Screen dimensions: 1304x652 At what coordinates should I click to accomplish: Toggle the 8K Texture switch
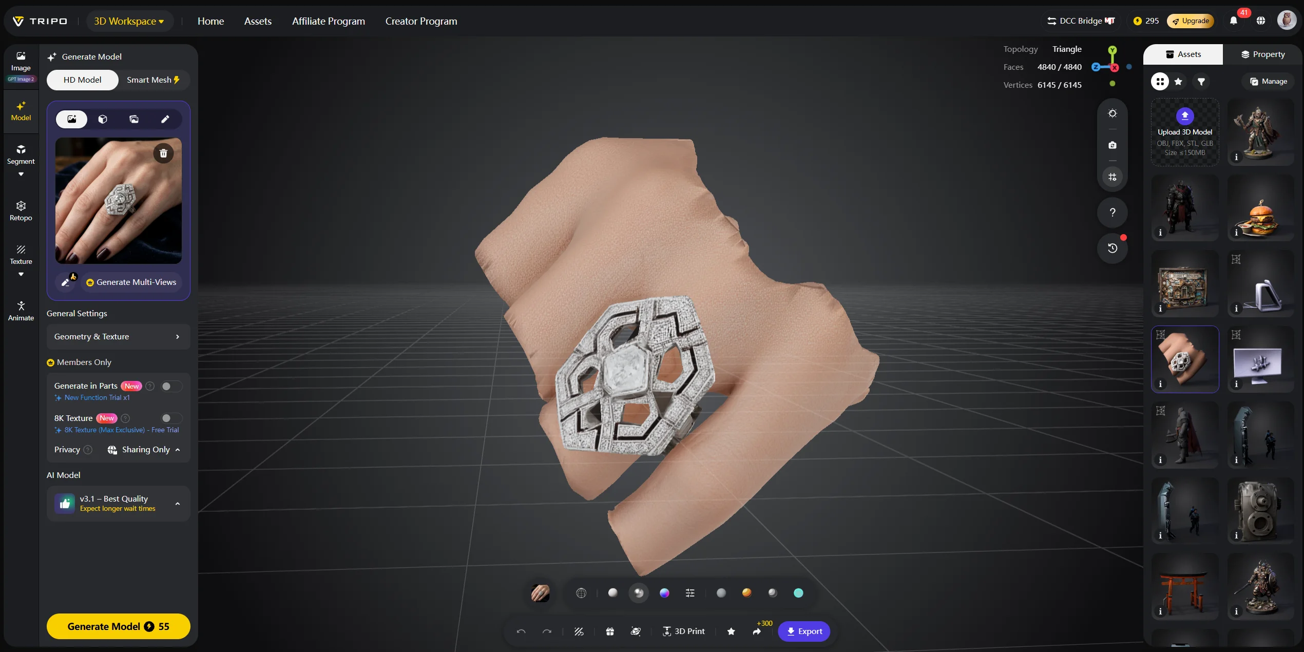click(x=171, y=418)
